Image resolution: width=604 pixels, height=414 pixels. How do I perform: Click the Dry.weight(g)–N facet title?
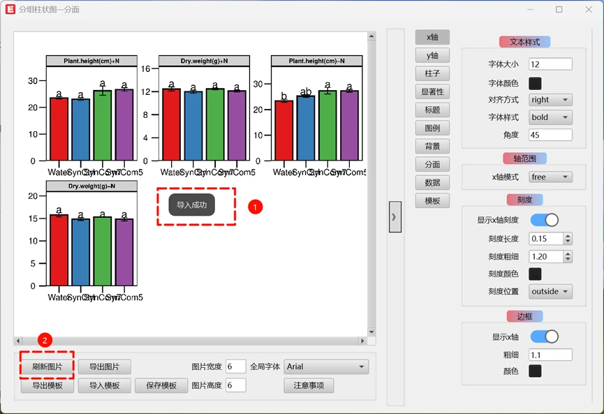pyautogui.click(x=91, y=186)
